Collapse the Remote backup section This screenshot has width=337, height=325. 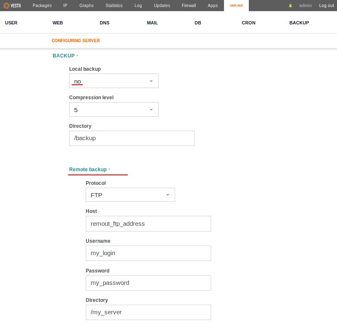tap(89, 170)
